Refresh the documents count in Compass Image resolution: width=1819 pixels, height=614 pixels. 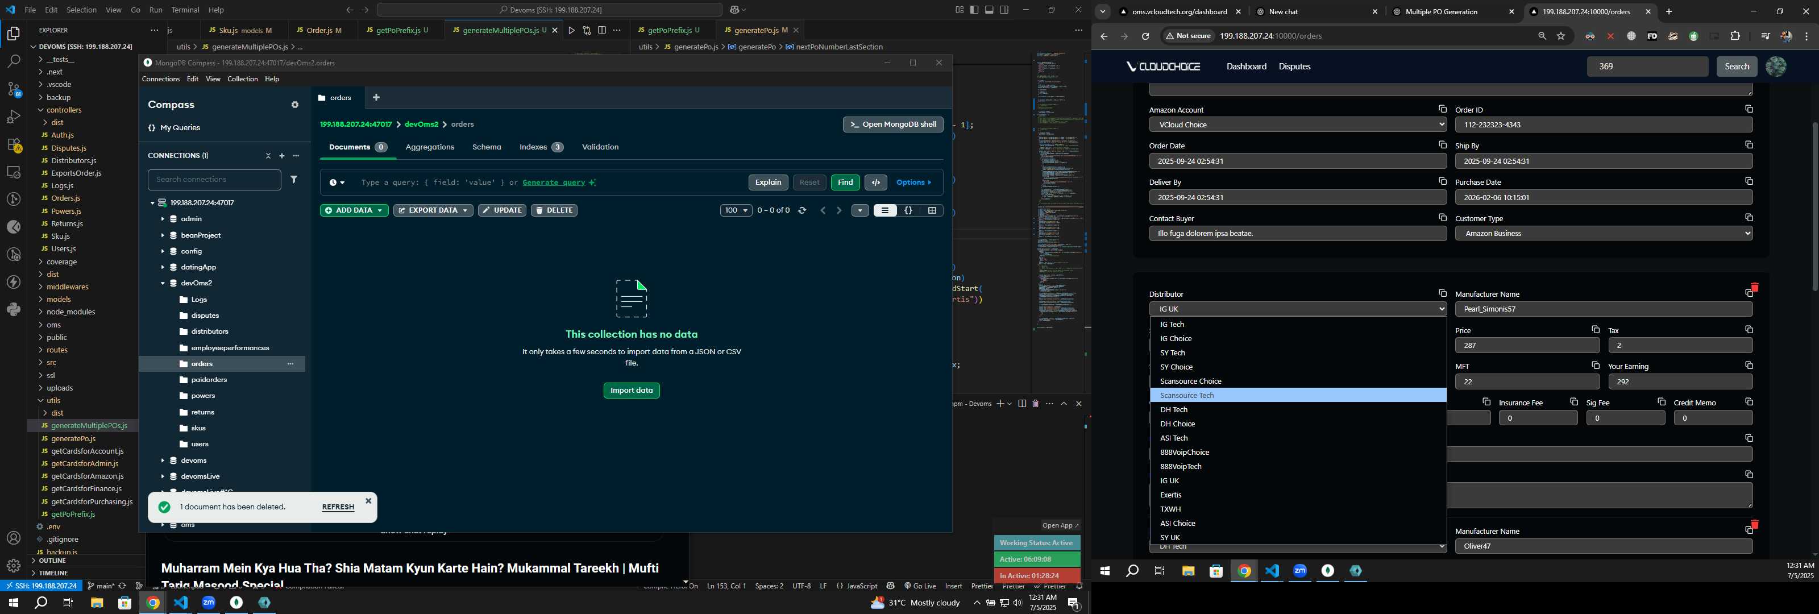click(x=802, y=210)
